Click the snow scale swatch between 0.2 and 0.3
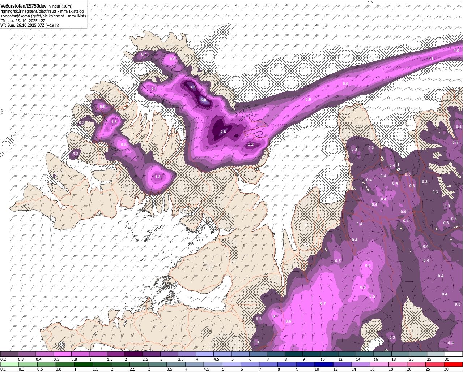Screen dimensions: 463x372 [9, 354]
